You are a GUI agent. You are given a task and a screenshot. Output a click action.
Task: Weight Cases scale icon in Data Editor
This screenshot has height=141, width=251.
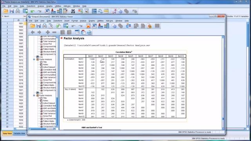100,11
